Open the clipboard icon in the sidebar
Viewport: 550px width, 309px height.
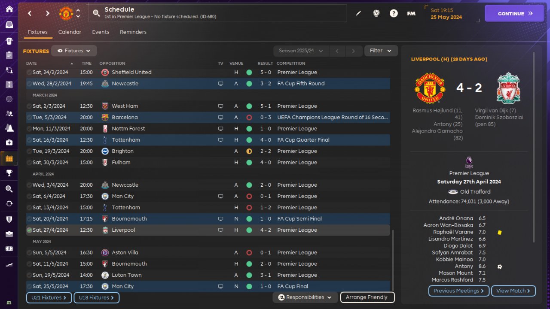point(9,55)
